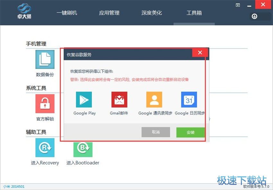Open the 一键刷机 tab
This screenshot has height=190, width=273.
pyautogui.click(x=67, y=13)
